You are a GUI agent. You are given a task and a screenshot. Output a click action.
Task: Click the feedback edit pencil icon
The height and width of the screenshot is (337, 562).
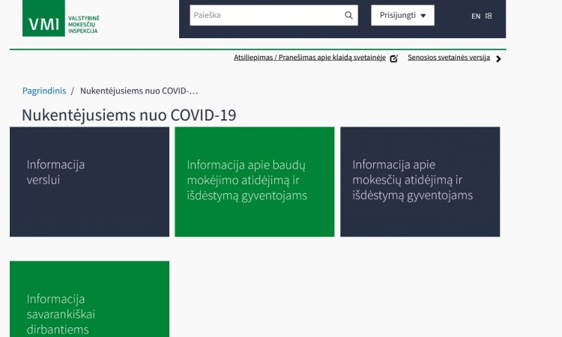394,58
